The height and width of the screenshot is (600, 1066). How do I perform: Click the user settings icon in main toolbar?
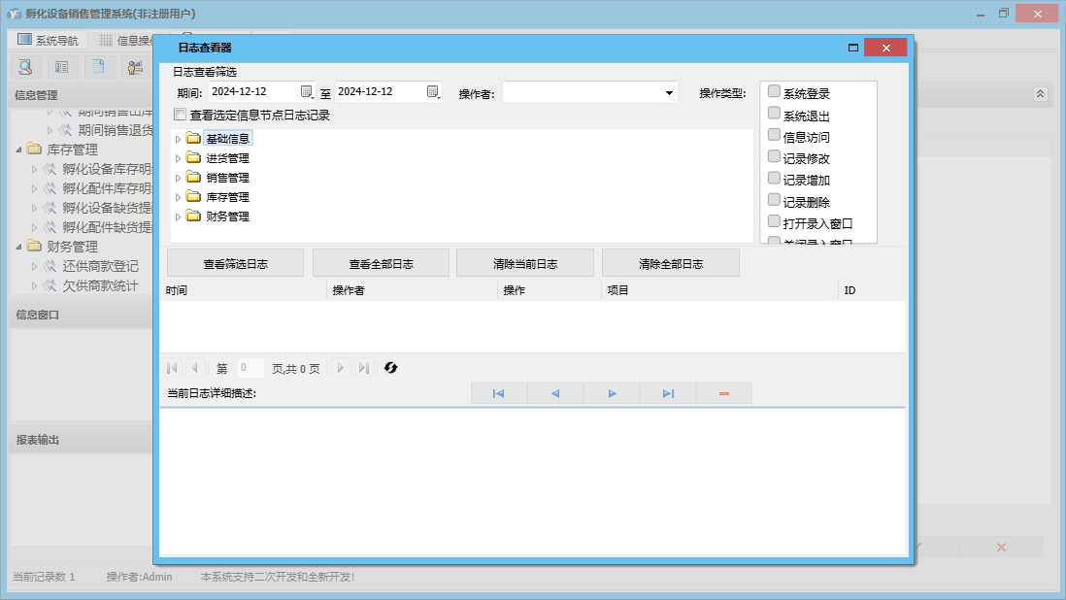click(135, 67)
